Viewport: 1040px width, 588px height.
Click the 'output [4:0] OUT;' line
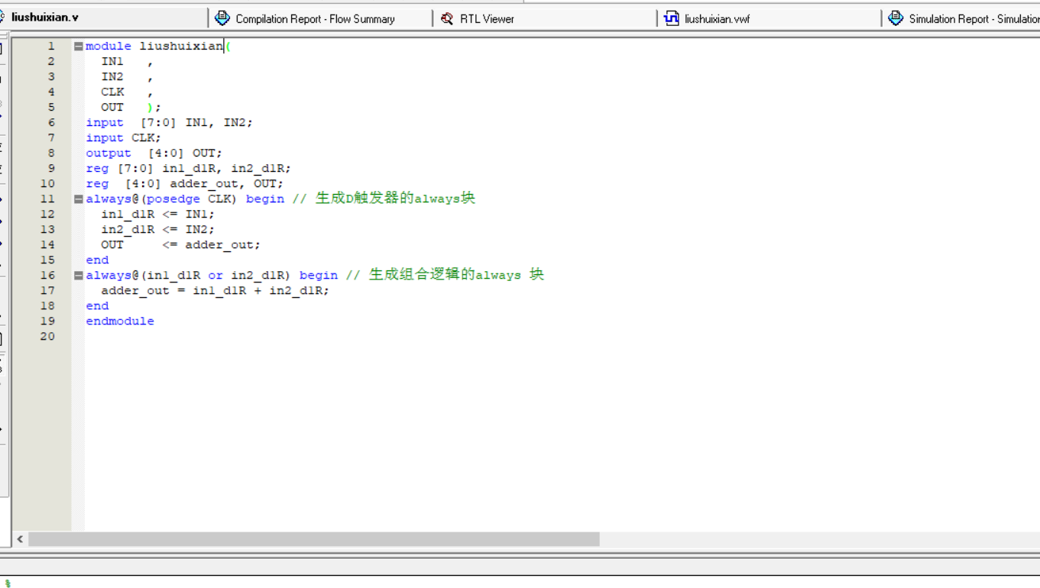click(x=154, y=153)
